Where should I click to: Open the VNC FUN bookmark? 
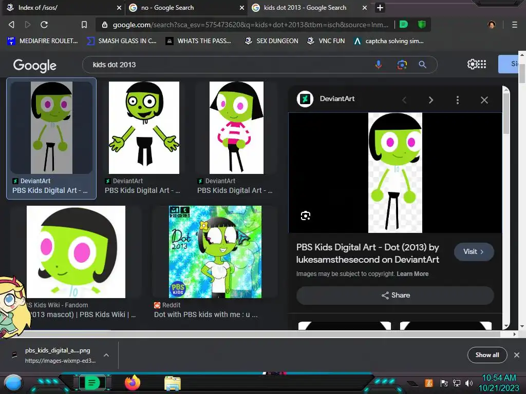coord(326,41)
